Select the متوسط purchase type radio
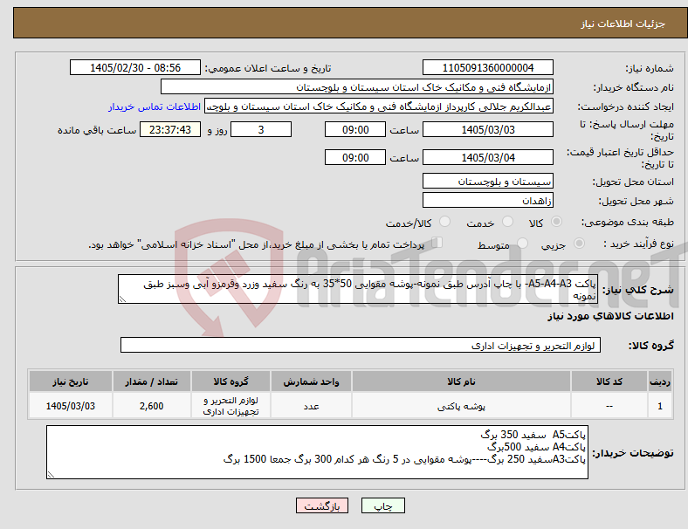The image size is (688, 529). coord(522,244)
